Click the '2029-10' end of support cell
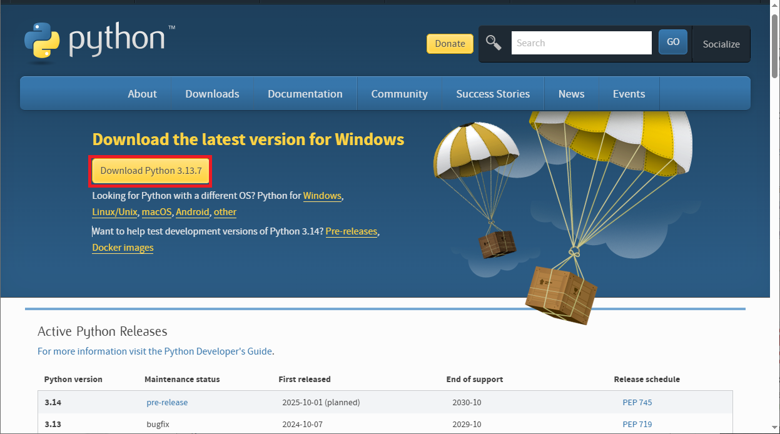 [467, 424]
